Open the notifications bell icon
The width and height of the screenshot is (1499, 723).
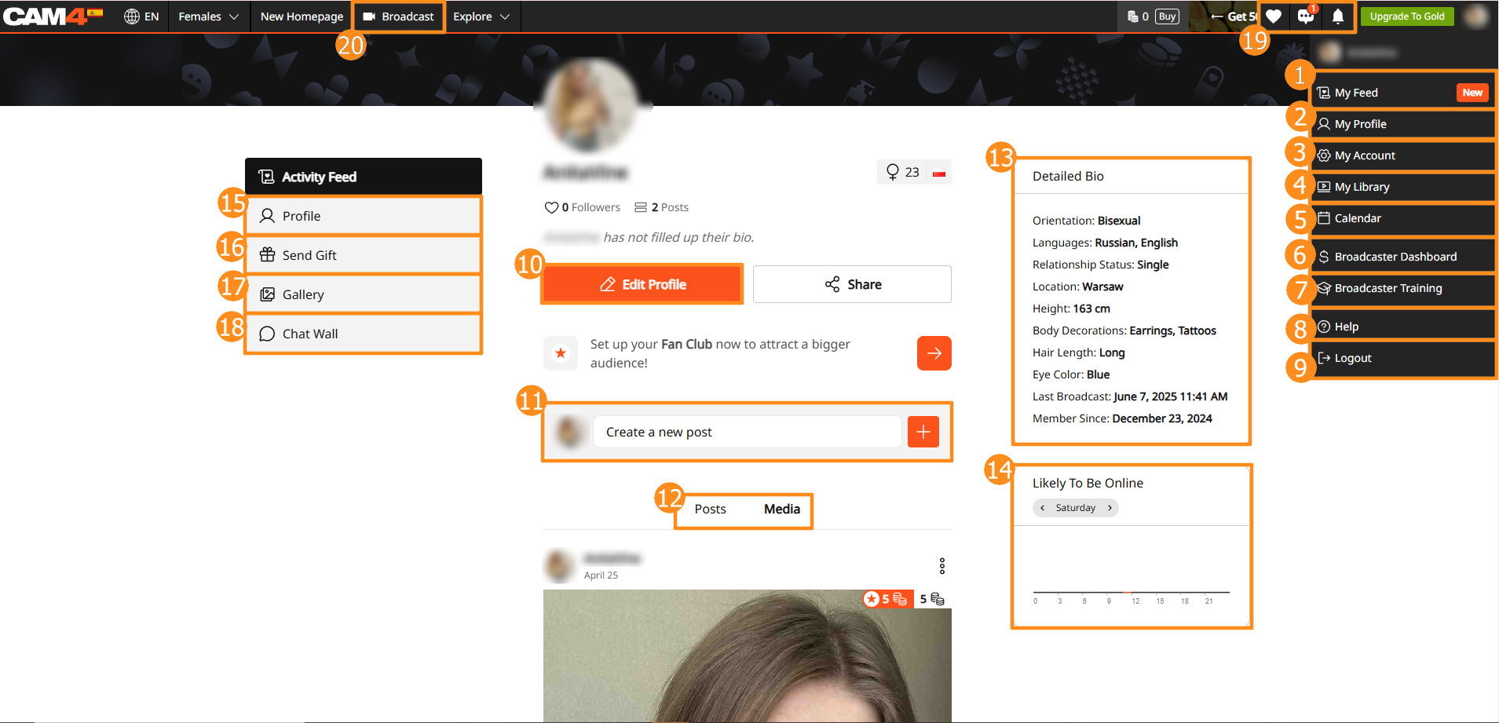(1338, 16)
